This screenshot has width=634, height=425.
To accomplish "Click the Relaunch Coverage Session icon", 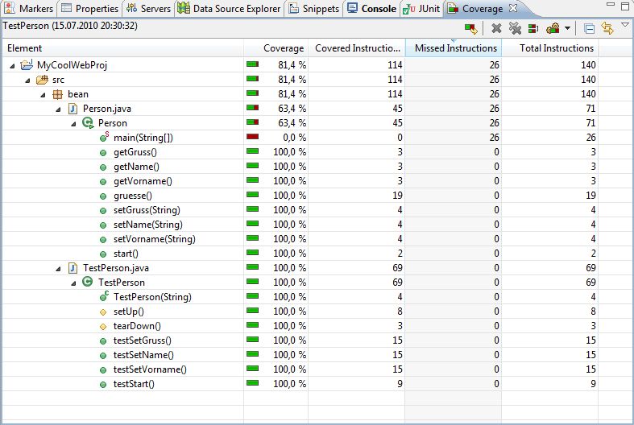I will [471, 29].
